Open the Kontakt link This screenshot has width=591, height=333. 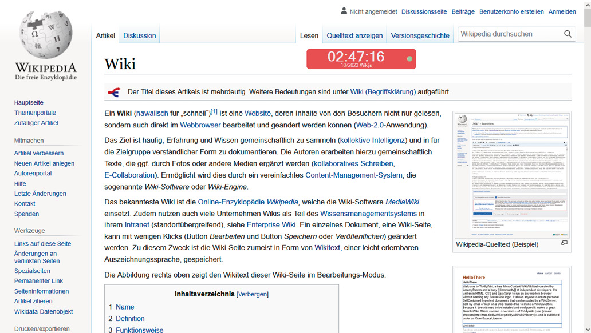click(25, 204)
